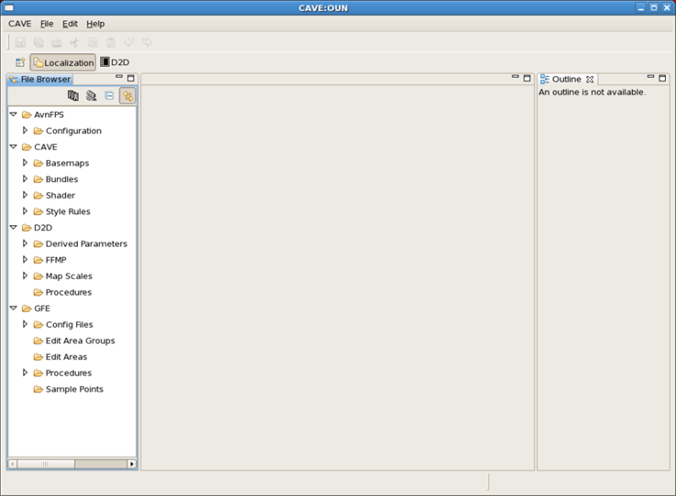Screen dimensions: 676x496
Task: Collapse the D2D tree node
Action: coord(14,227)
